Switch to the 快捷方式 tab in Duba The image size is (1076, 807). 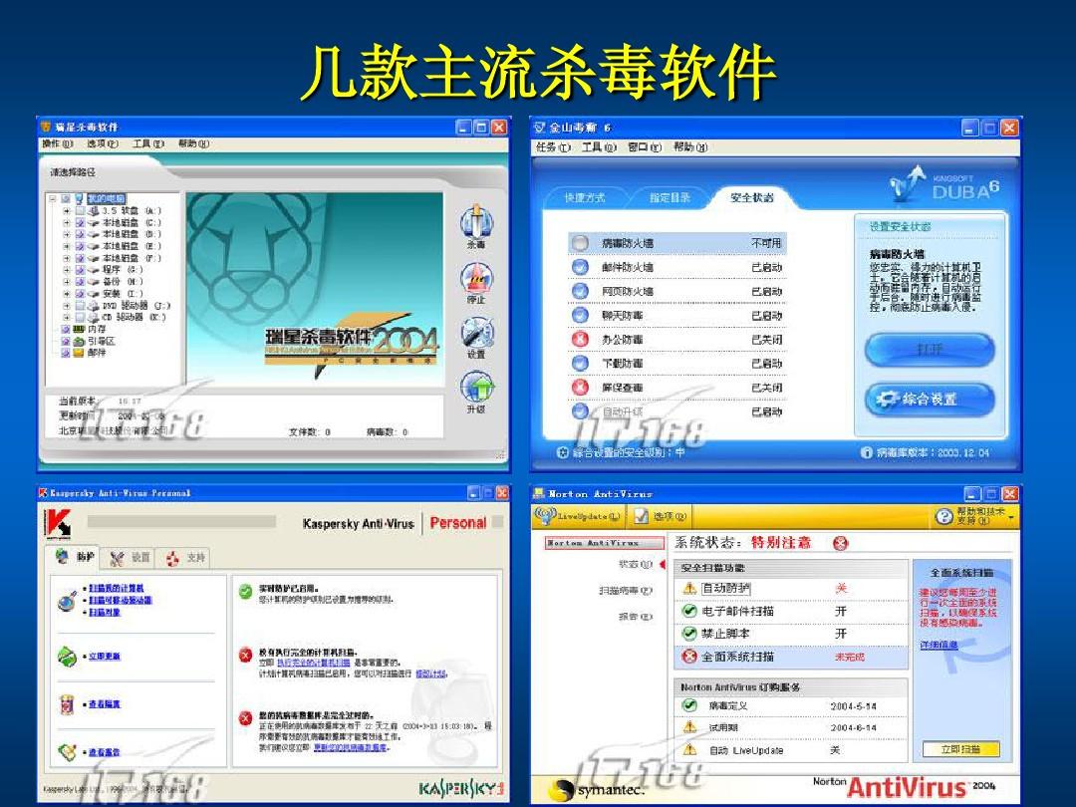[x=585, y=197]
